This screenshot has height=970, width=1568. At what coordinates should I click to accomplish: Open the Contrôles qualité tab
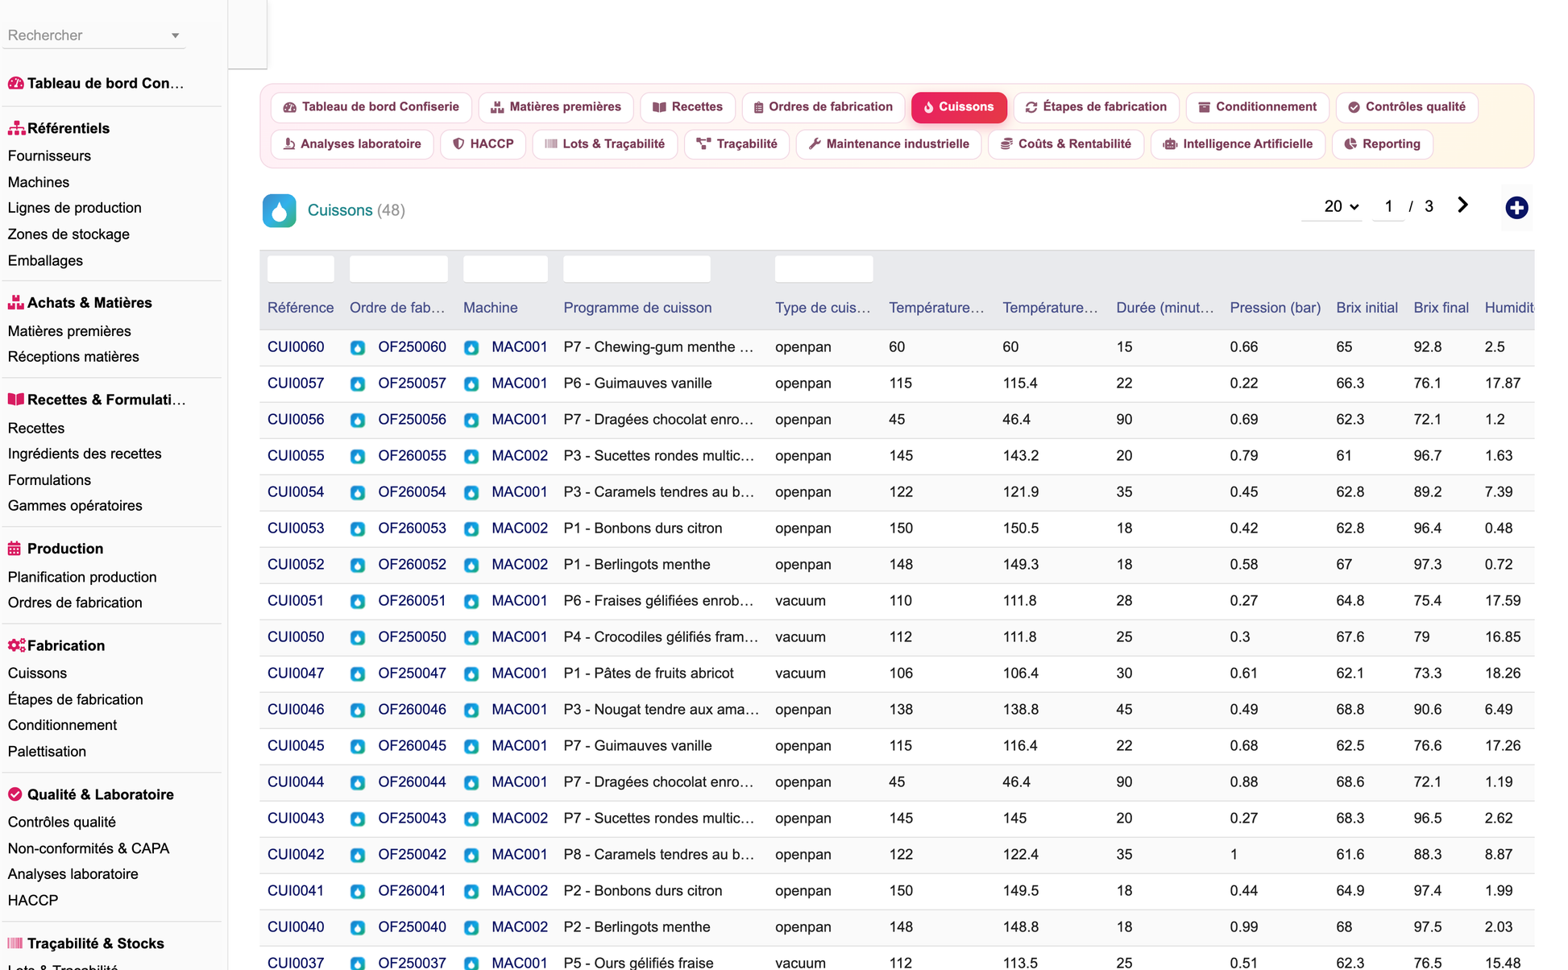click(x=1407, y=107)
